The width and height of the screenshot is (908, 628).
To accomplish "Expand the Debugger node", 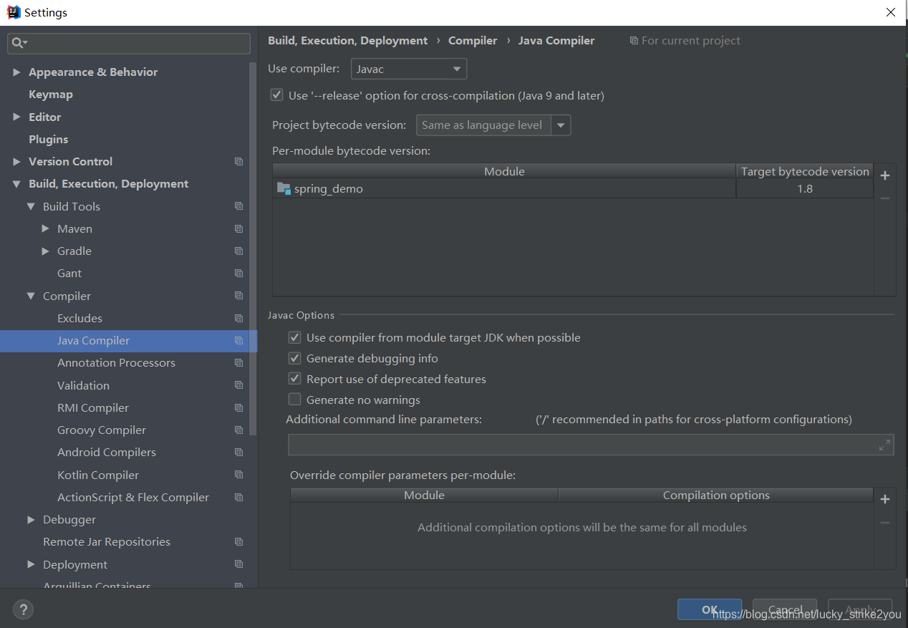I will pyautogui.click(x=31, y=520).
